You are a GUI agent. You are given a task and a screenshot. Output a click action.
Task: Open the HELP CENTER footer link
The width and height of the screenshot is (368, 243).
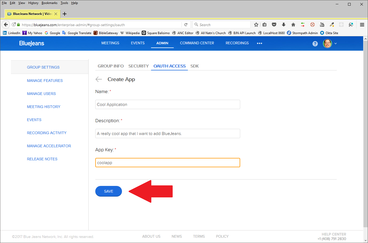(x=334, y=234)
